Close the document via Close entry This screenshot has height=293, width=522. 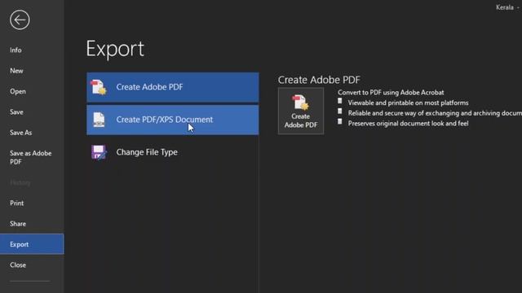pos(18,265)
